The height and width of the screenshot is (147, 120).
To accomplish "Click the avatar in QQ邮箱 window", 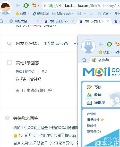I will pos(88,47).
